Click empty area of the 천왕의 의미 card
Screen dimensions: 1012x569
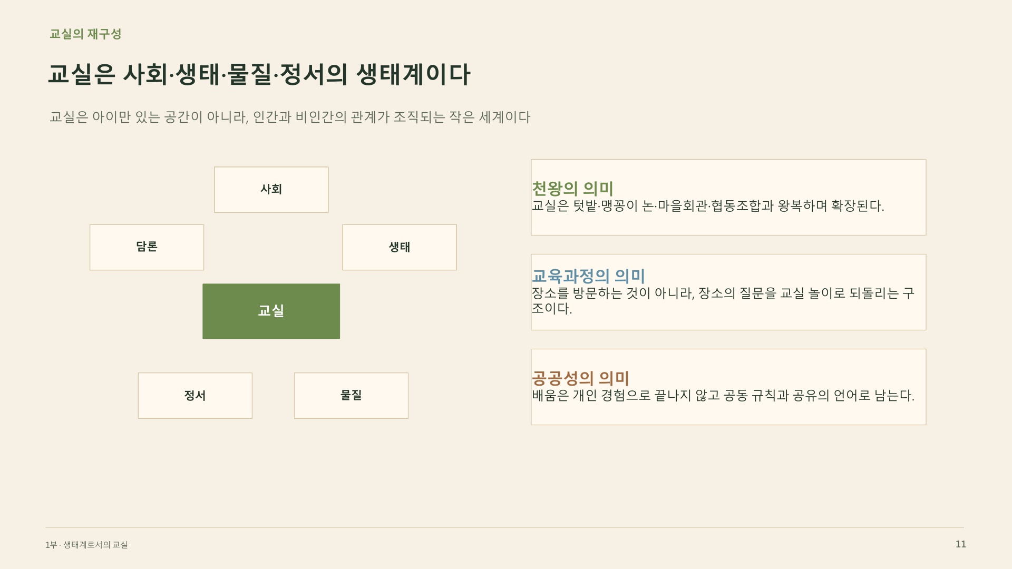click(x=791, y=223)
